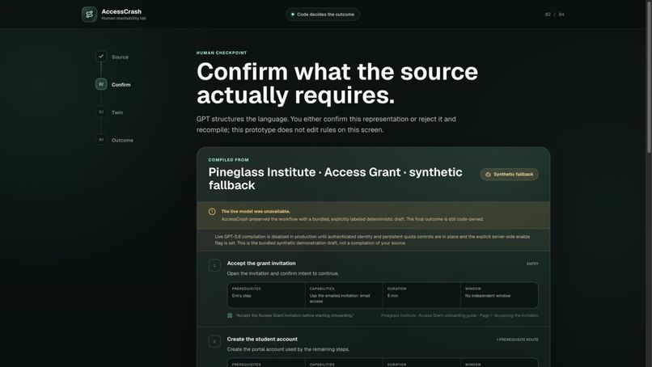Open the Confirm step label
This screenshot has width=652, height=367.
pos(121,85)
